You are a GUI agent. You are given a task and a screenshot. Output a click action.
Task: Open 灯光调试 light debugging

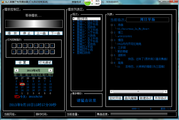(x=45, y=63)
